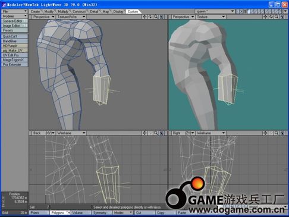Toggle Symmetry mode
The width and height of the screenshot is (289, 217).
click(x=102, y=213)
